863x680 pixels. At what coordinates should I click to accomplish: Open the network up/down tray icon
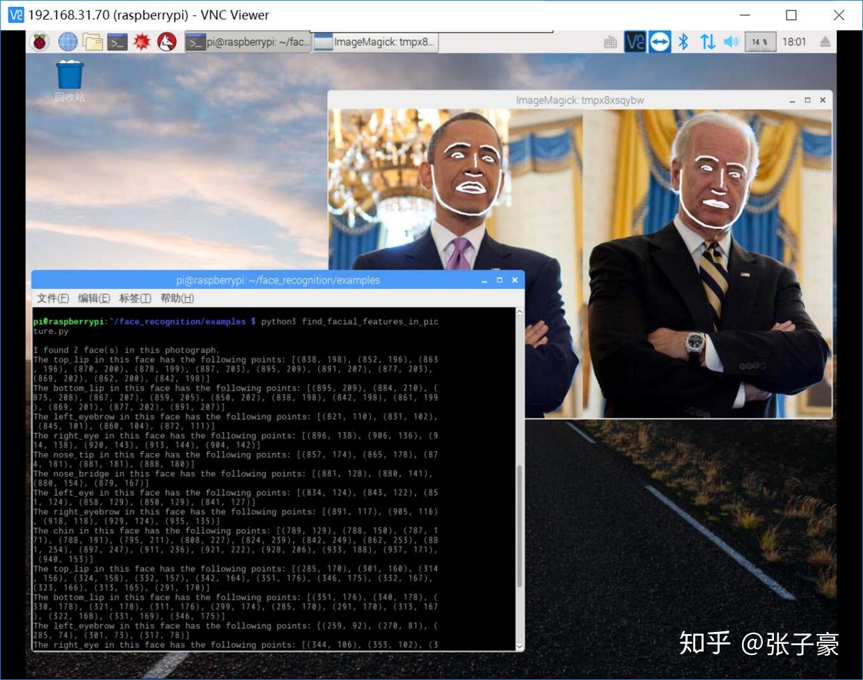[708, 42]
